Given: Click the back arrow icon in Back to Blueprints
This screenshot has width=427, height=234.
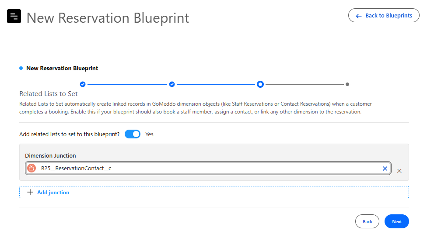Looking at the screenshot, I should click(359, 16).
